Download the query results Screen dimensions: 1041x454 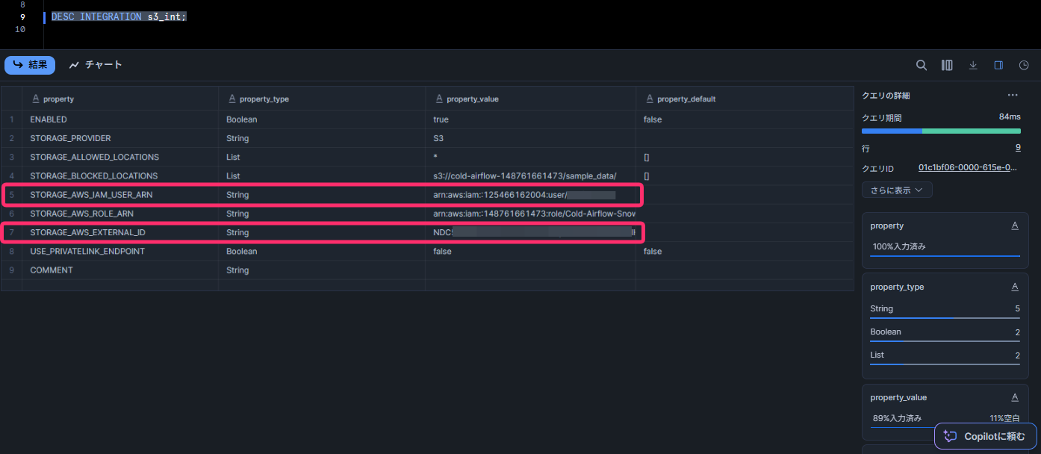click(x=973, y=66)
